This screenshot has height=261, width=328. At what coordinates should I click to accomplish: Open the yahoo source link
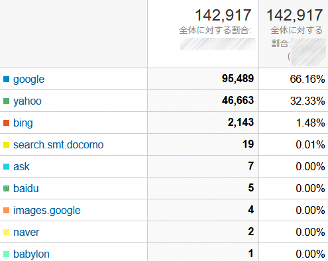pos(27,101)
